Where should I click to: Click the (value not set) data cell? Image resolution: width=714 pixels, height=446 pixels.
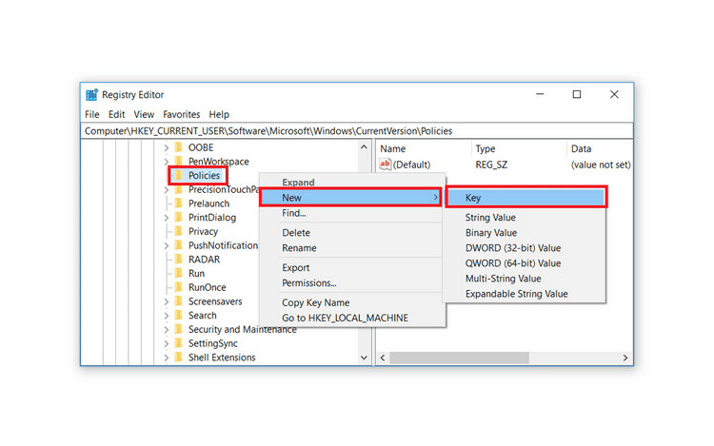pyautogui.click(x=601, y=165)
